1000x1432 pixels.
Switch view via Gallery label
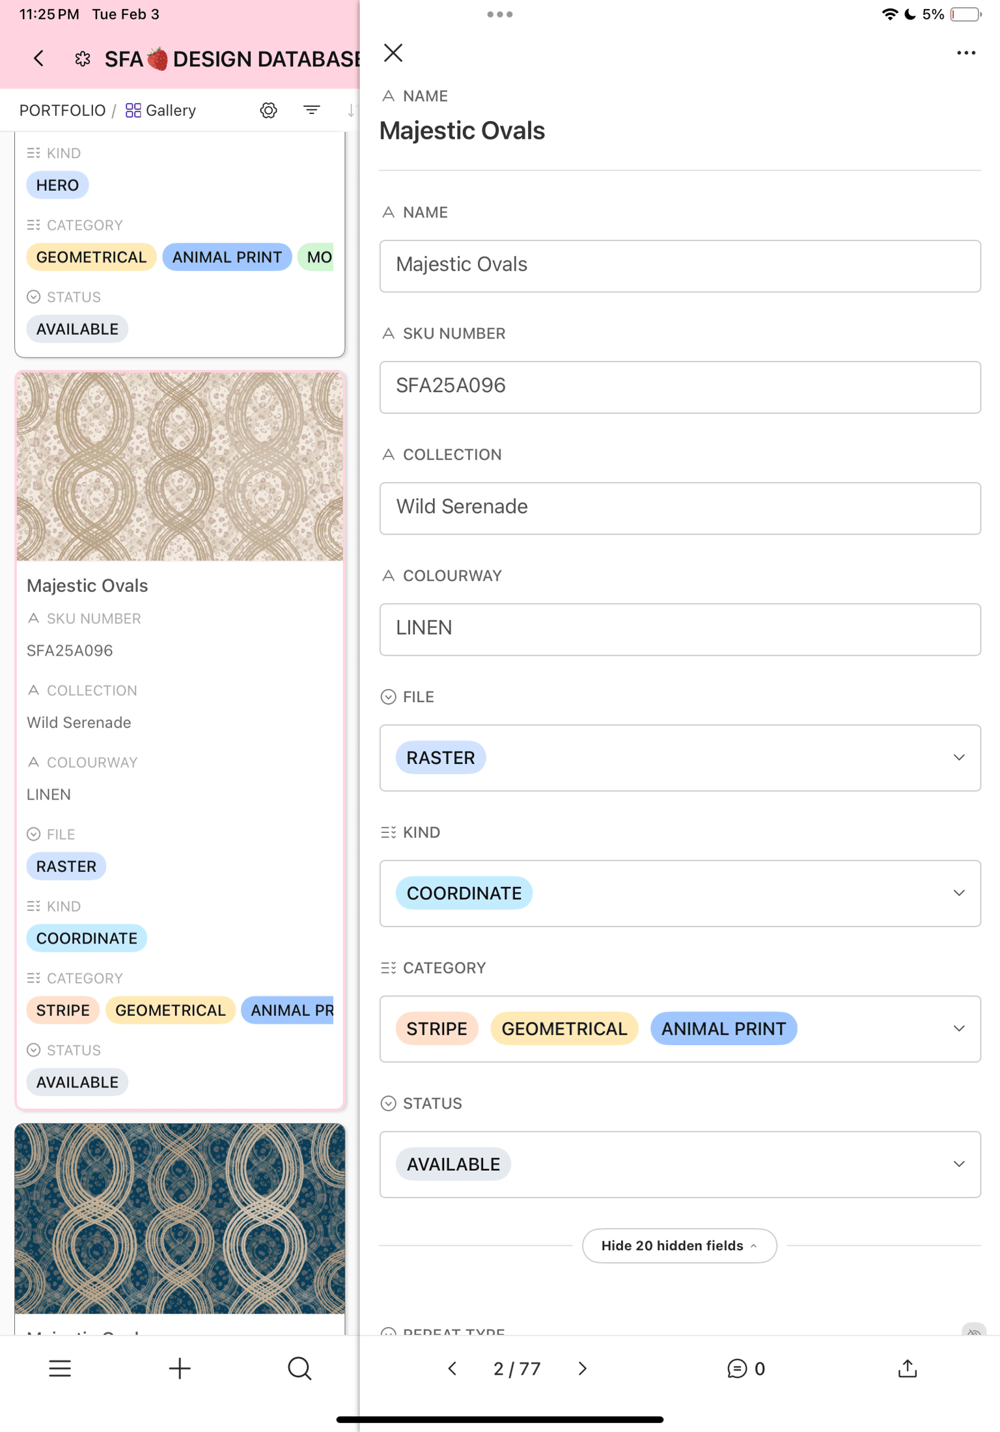[161, 110]
